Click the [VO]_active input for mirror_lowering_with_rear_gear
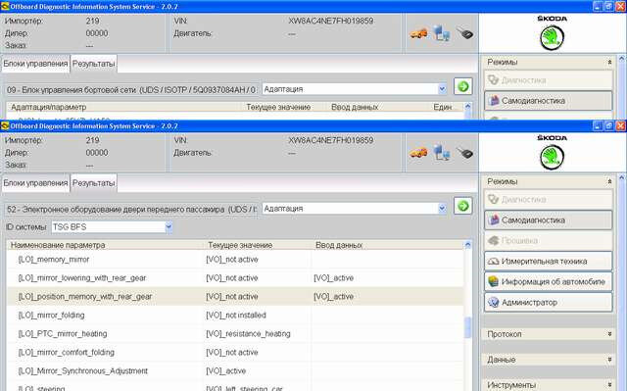 (333, 278)
